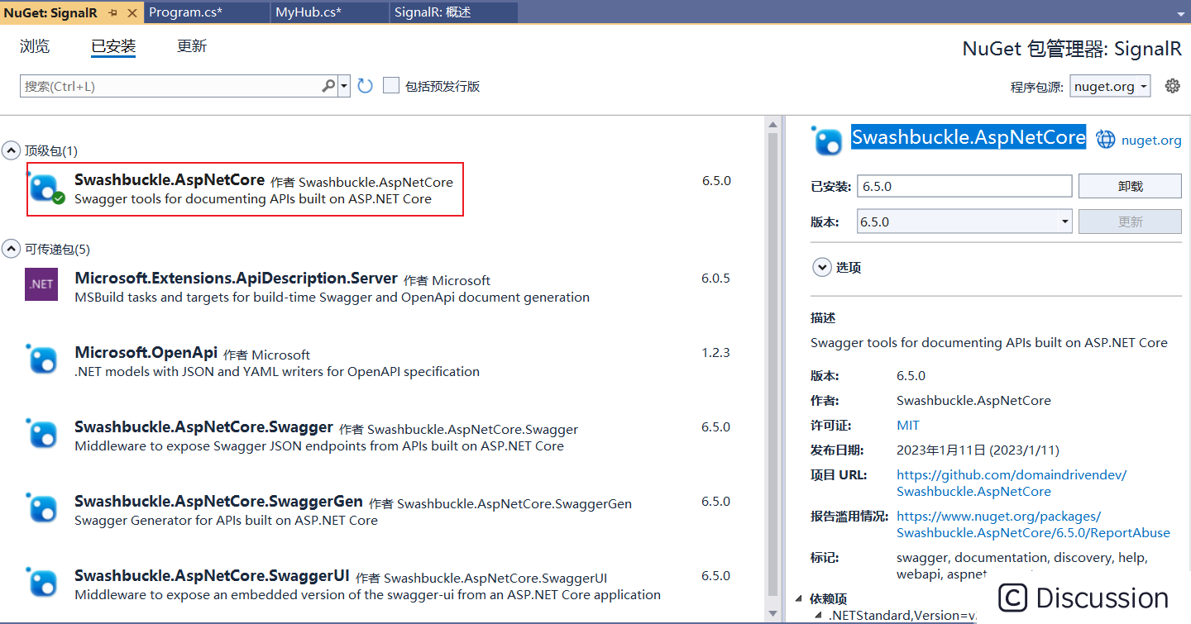
Task: Click the package icon in the details panel header
Action: pyautogui.click(x=827, y=140)
